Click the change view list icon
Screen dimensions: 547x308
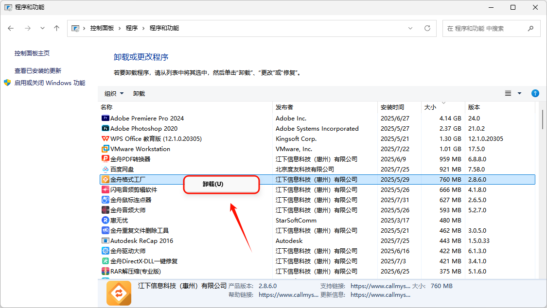click(x=508, y=93)
